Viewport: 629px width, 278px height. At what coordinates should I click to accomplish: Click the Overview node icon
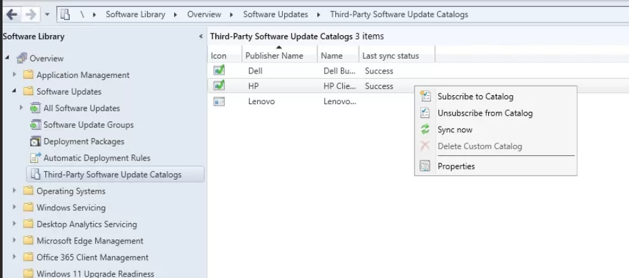(x=22, y=58)
